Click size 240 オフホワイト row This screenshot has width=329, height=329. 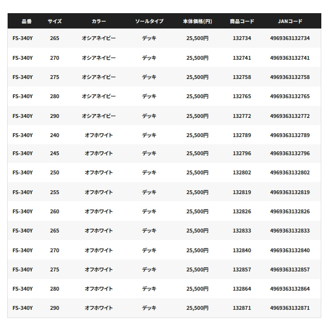coord(54,135)
